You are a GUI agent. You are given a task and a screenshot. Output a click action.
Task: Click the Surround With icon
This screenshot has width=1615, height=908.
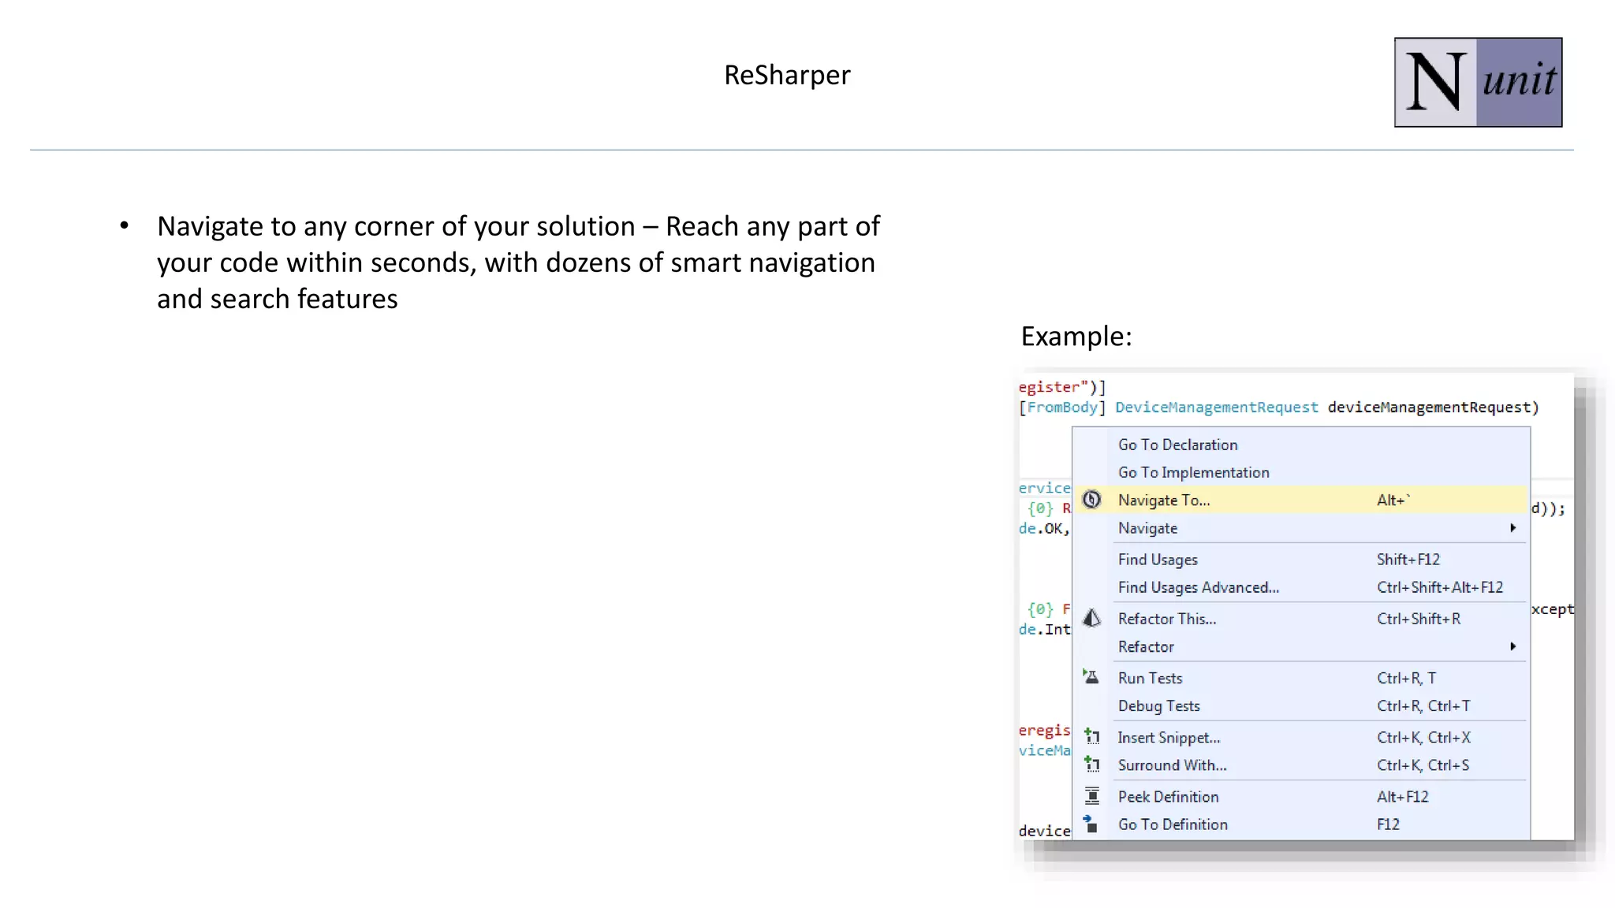click(1091, 765)
